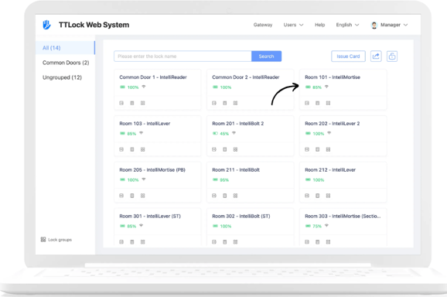Screen dimensions: 447x297
Task: Open the Users dropdown menu
Action: (293, 25)
